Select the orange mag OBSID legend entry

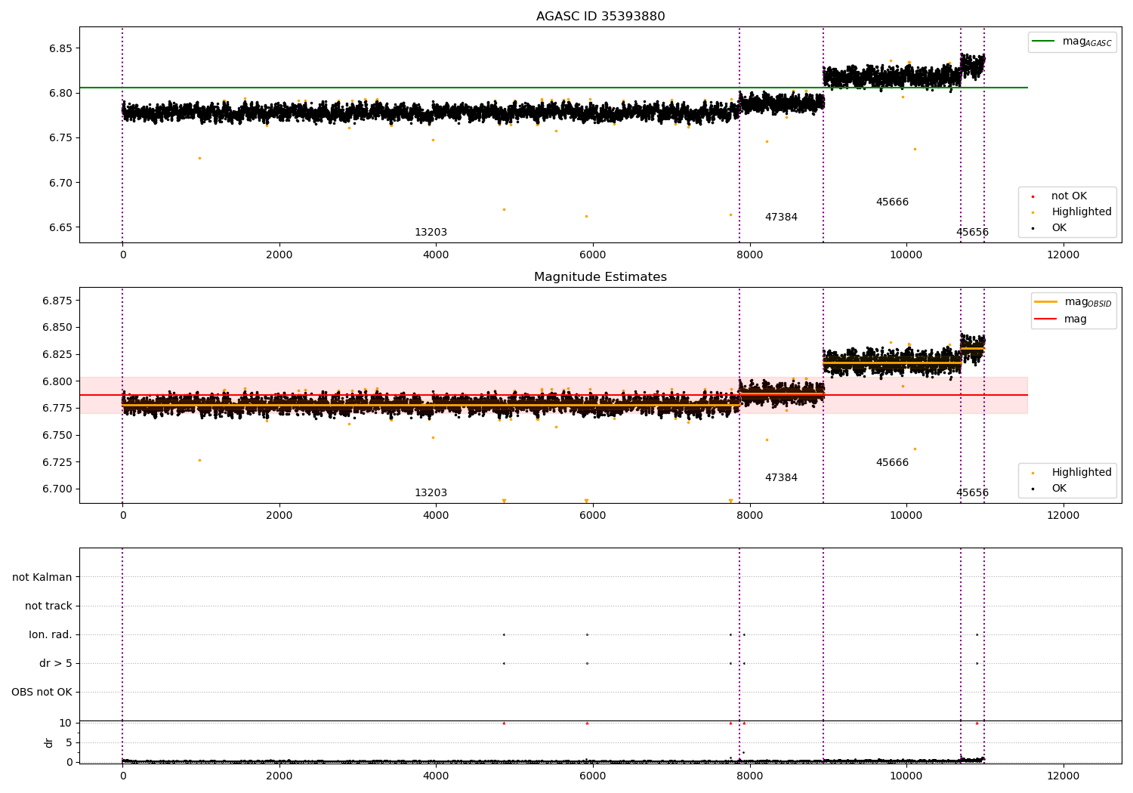[1074, 302]
